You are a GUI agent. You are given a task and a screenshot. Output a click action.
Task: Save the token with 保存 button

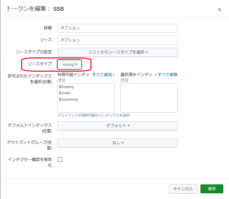tap(212, 189)
